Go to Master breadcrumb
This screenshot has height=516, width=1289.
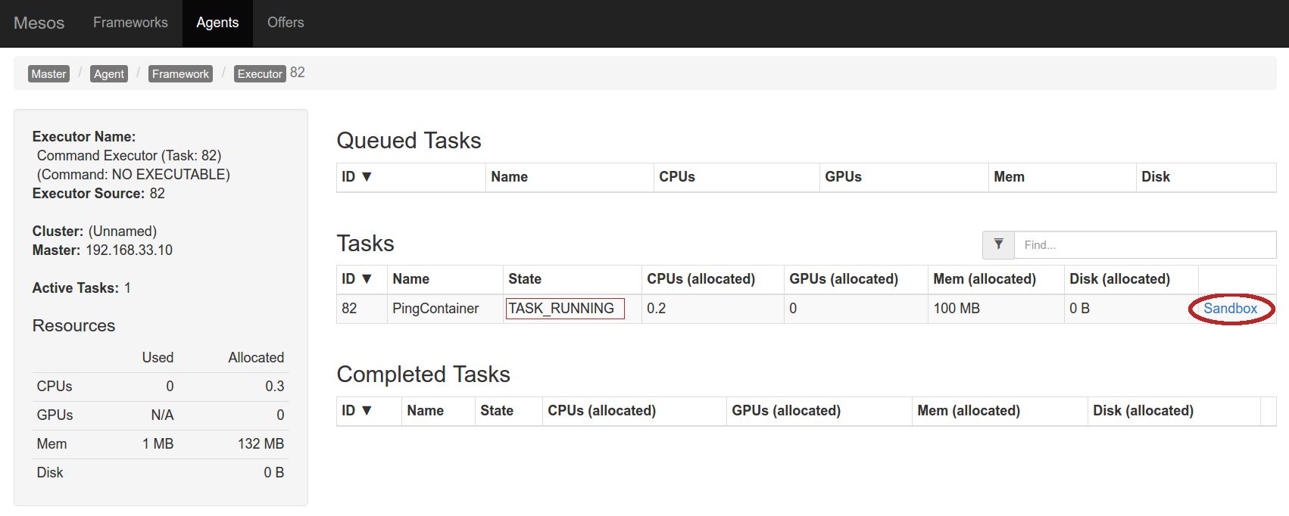tap(48, 73)
